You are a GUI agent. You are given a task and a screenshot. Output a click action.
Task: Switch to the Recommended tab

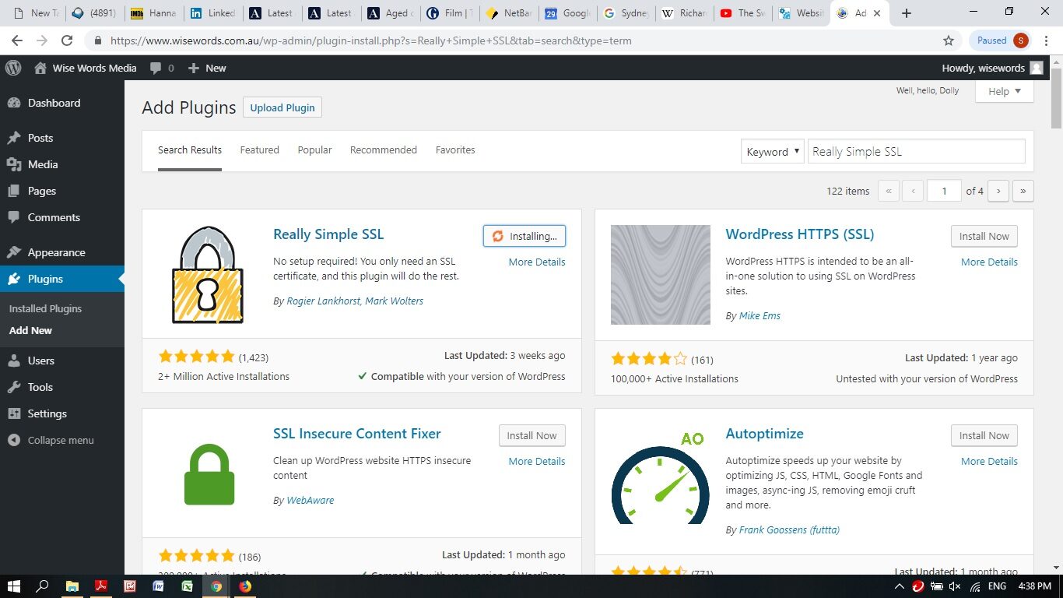pos(384,149)
